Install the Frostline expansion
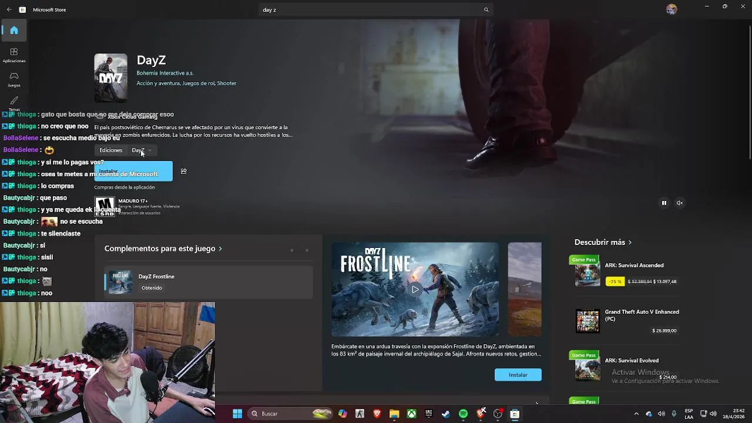This screenshot has width=752, height=423. pyautogui.click(x=518, y=375)
